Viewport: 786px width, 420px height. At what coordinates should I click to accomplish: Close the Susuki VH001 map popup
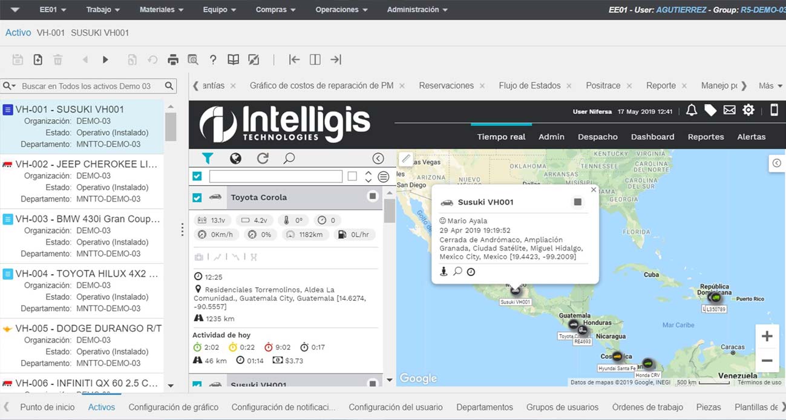593,189
